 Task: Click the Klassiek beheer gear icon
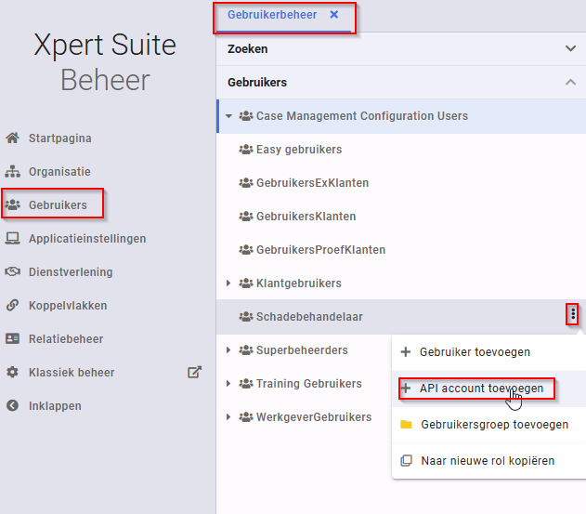tap(12, 372)
